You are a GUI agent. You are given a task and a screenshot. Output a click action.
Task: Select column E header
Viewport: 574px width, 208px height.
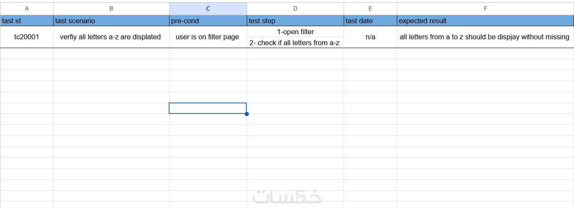(x=370, y=8)
